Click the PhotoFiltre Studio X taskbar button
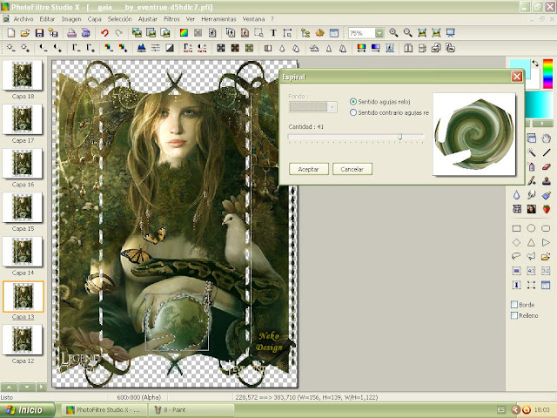 (x=104, y=410)
